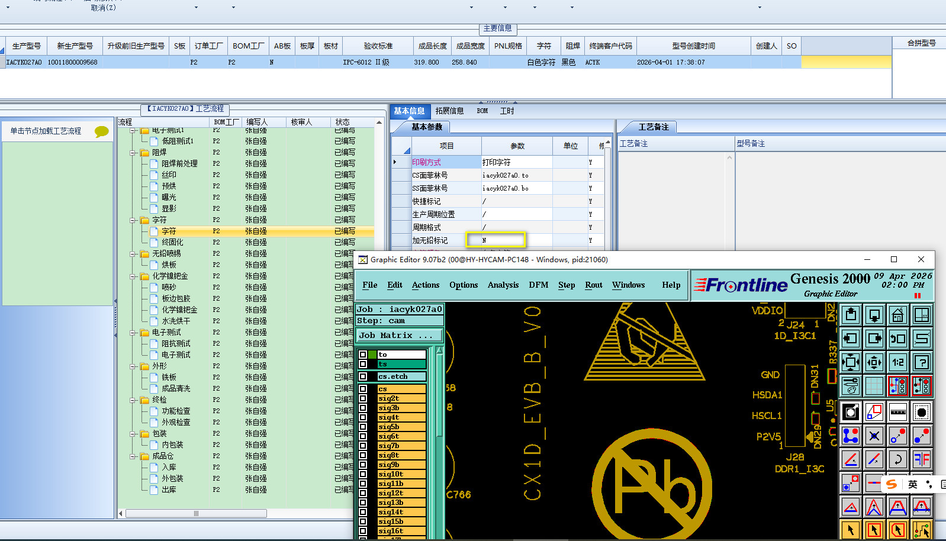Toggle the checkbox for layer sig10t

tap(363, 474)
